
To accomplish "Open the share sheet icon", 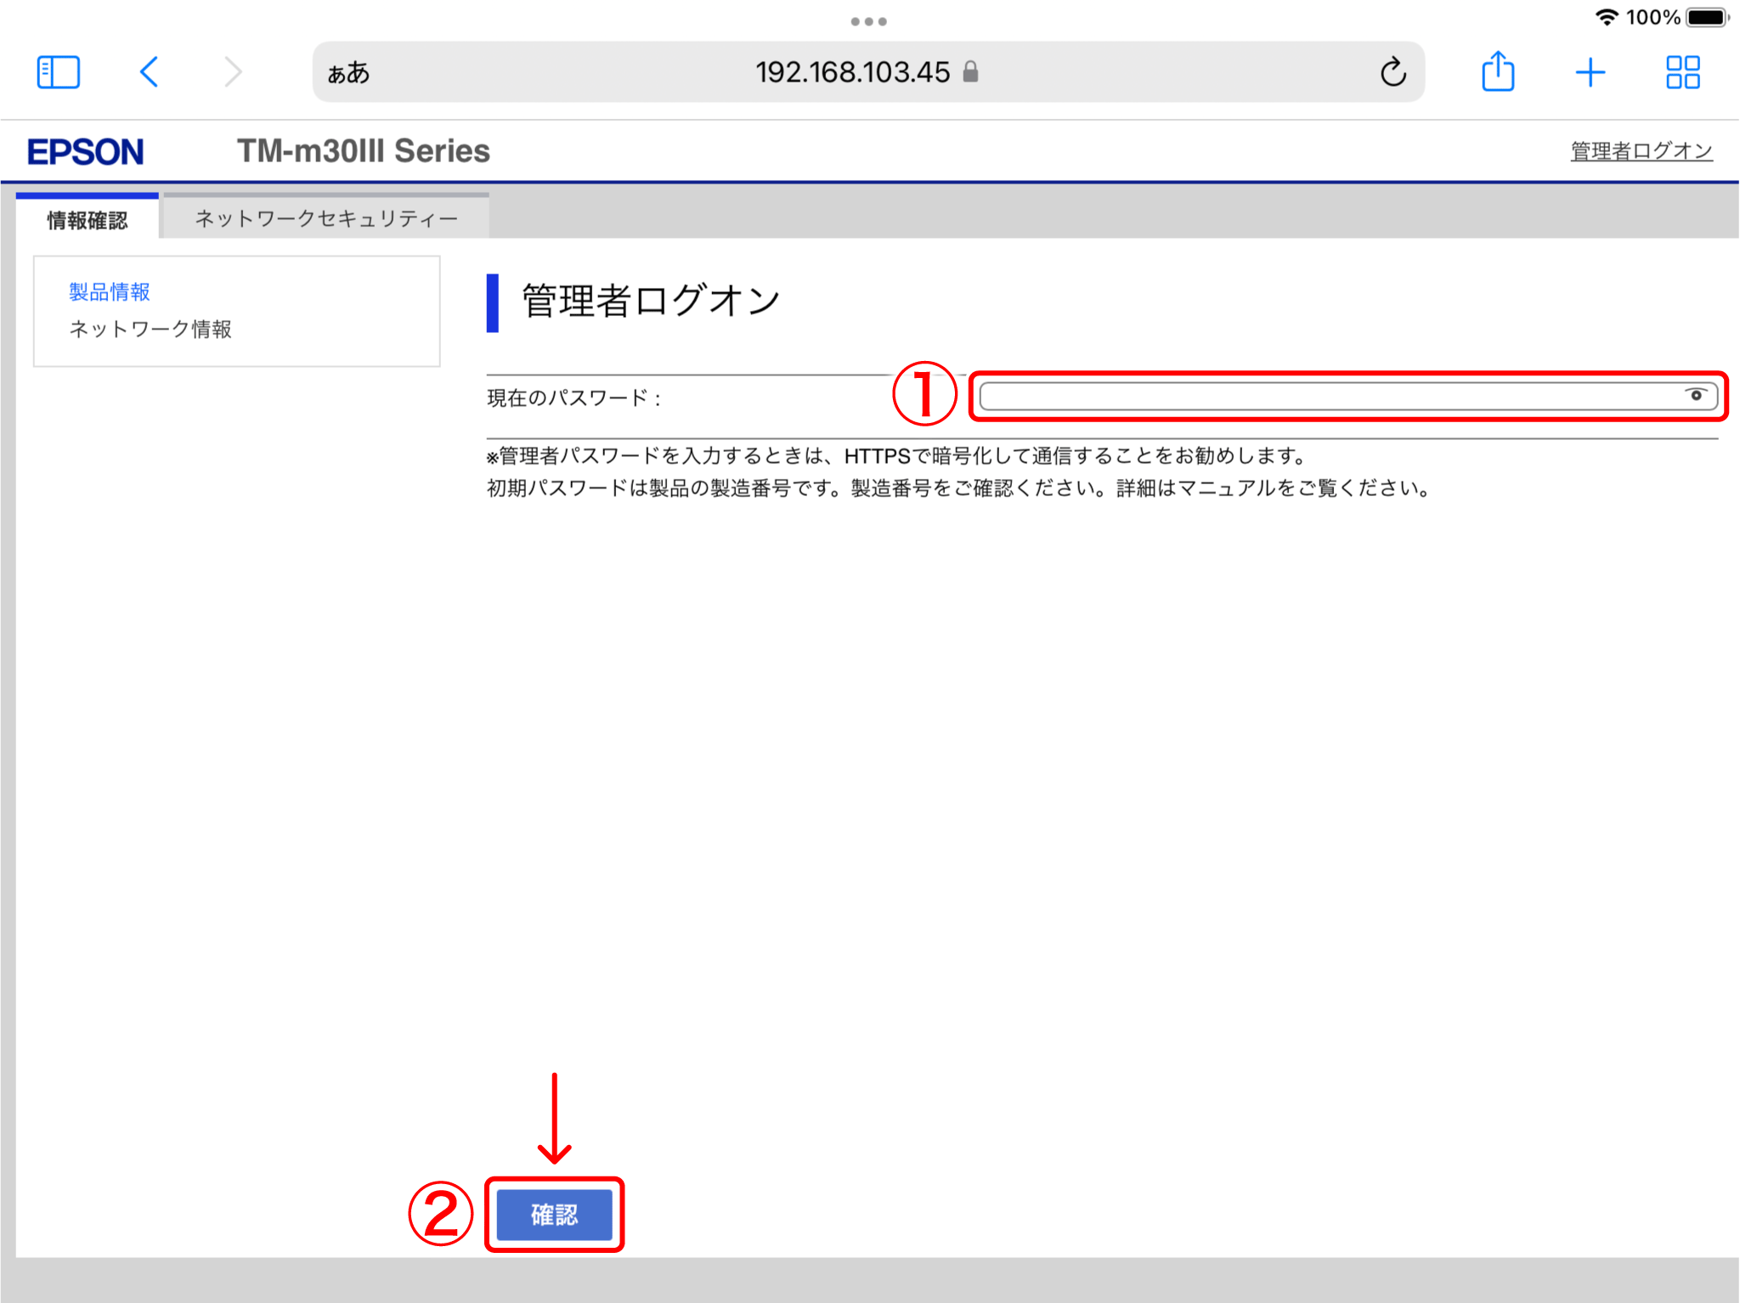I will pos(1498,71).
